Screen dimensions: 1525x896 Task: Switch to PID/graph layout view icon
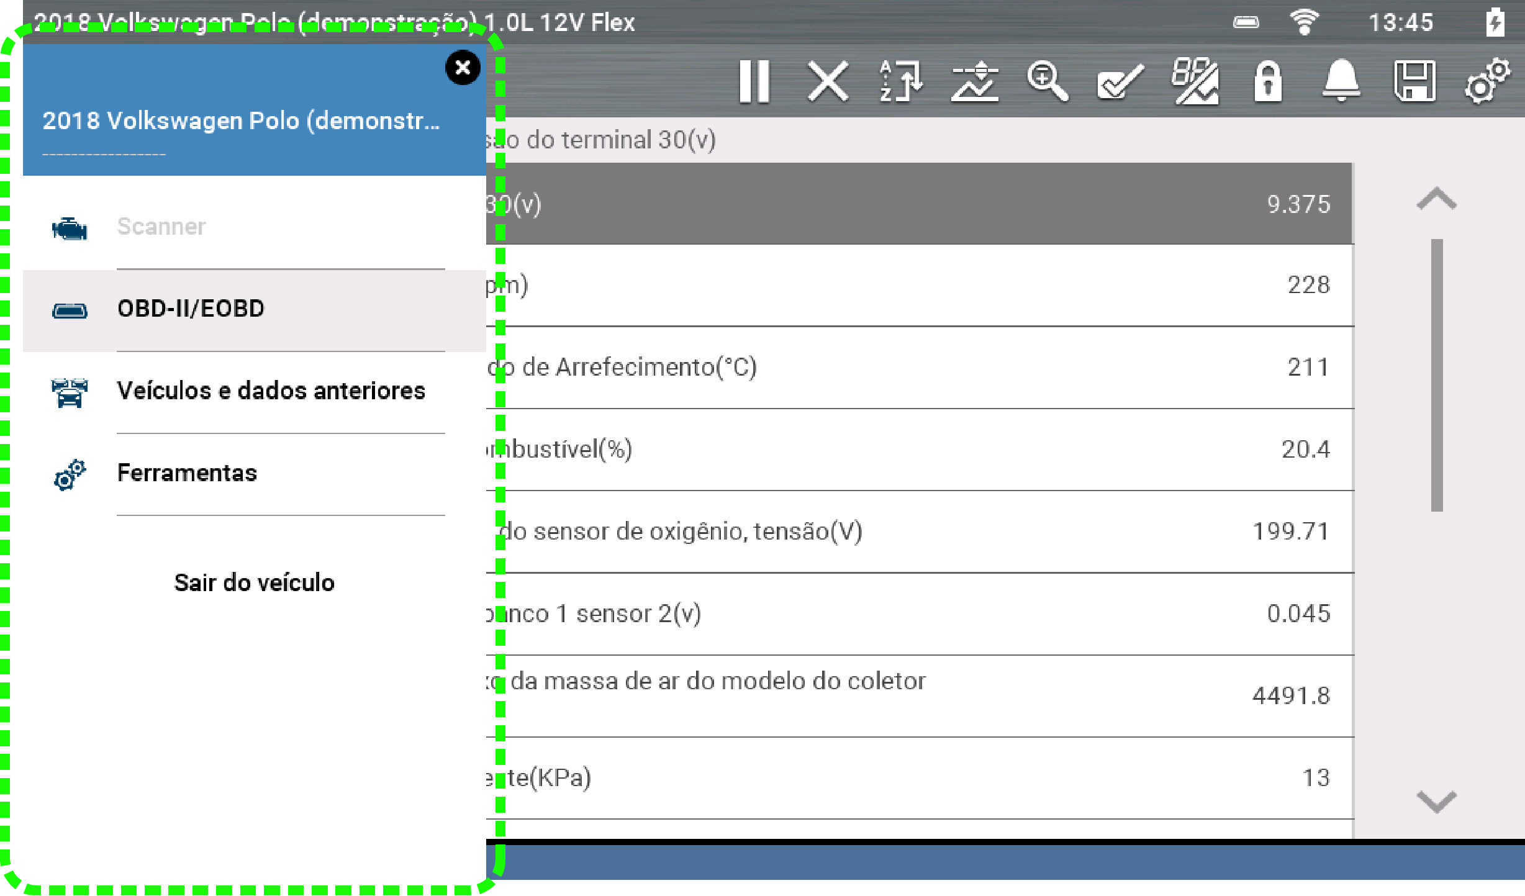pos(1194,81)
